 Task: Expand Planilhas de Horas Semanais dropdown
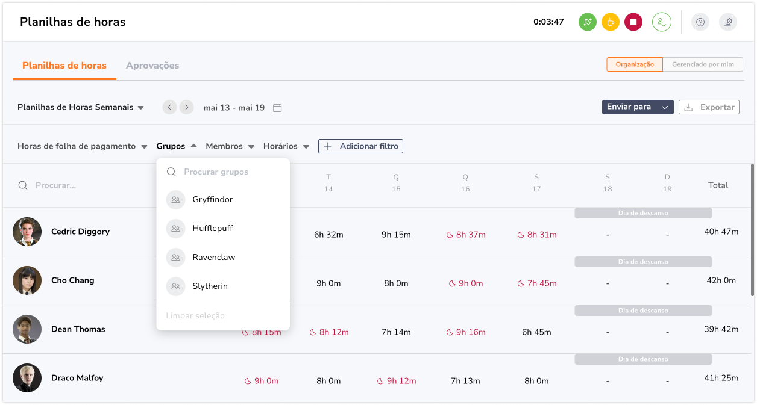(81, 107)
